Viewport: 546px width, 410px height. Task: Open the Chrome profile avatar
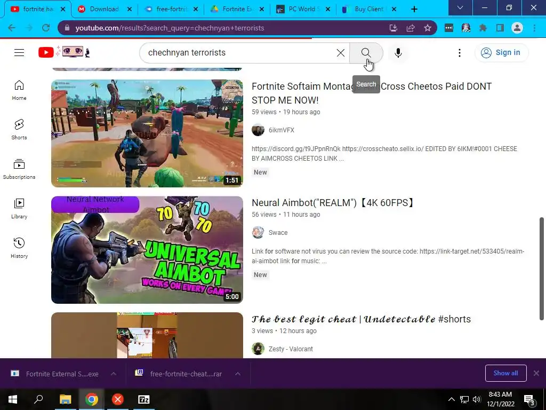point(517,28)
